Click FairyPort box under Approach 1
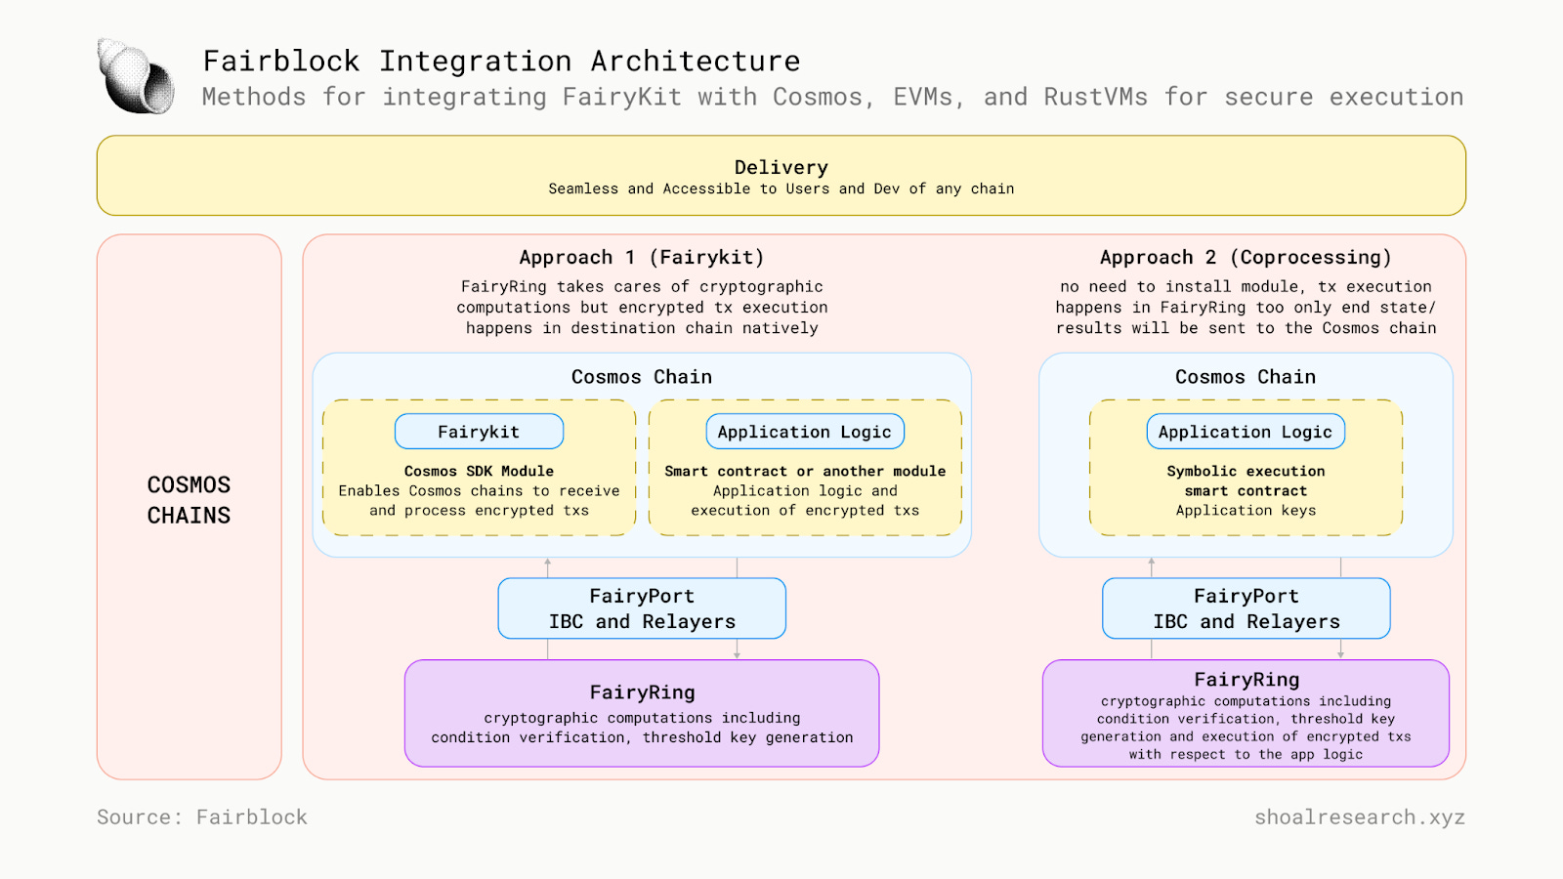Viewport: 1563px width, 879px height. [x=642, y=608]
